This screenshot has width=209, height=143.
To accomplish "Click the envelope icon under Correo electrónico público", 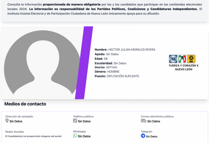I will 143,121.
